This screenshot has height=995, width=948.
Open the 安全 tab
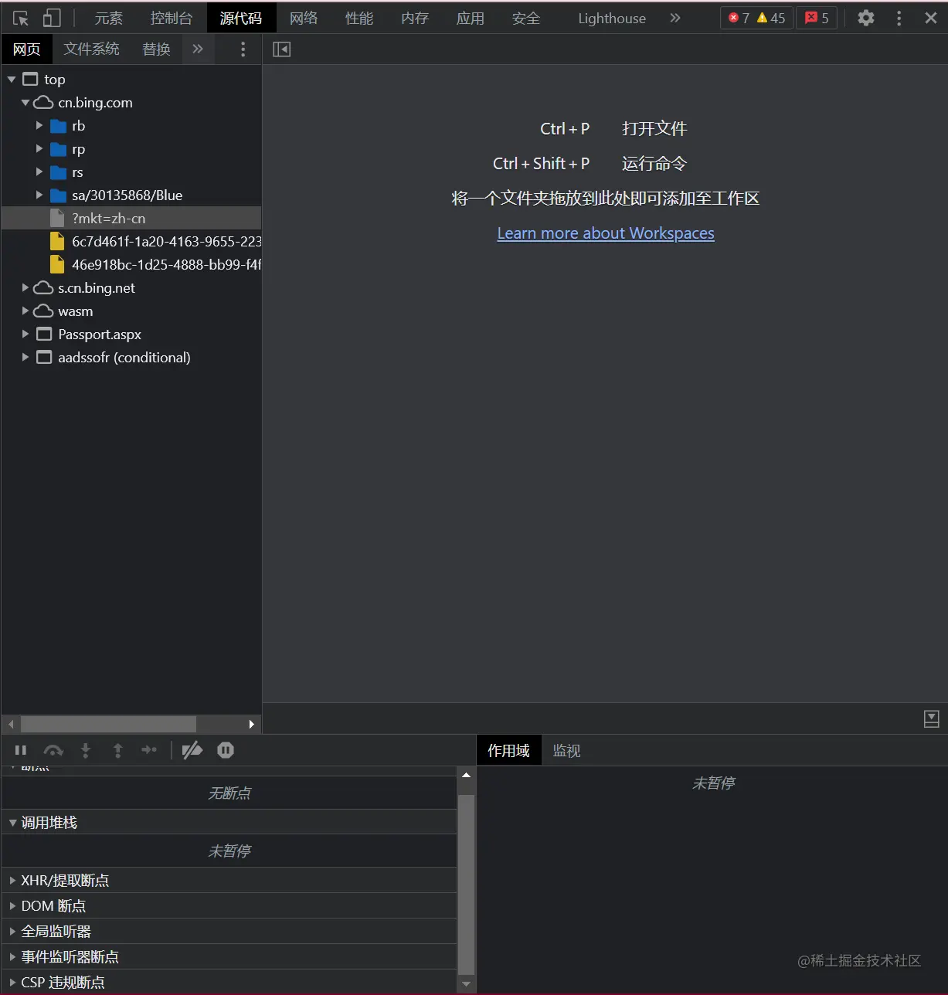pos(526,18)
